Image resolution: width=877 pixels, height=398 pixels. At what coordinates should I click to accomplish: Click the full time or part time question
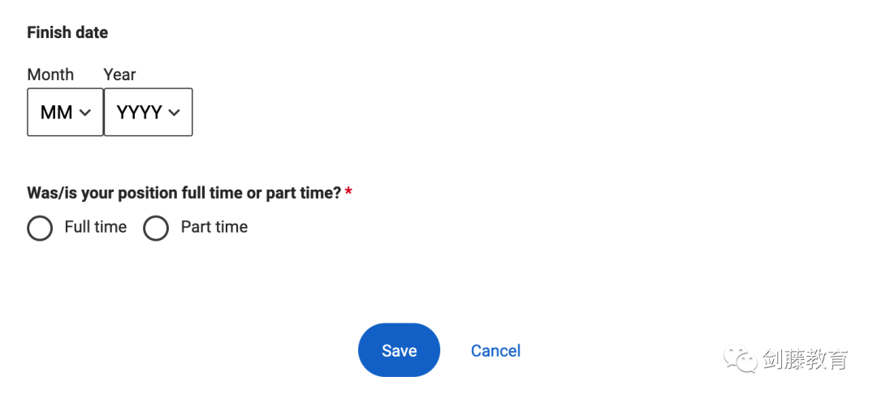point(184,193)
